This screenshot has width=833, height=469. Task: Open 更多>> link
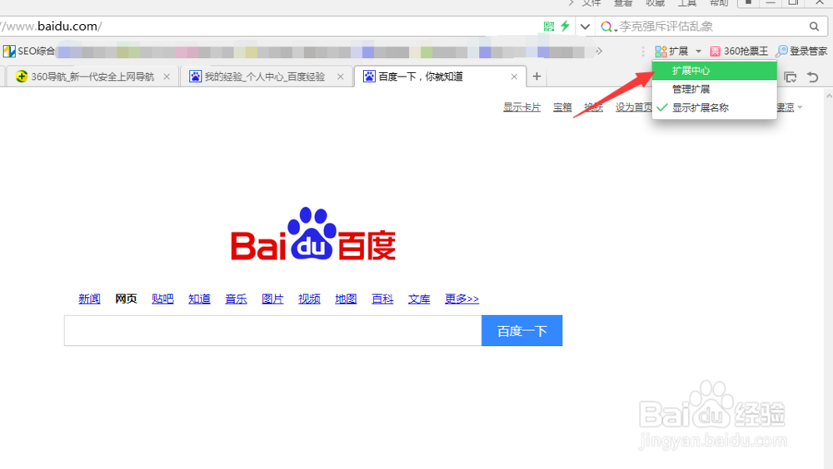[461, 299]
